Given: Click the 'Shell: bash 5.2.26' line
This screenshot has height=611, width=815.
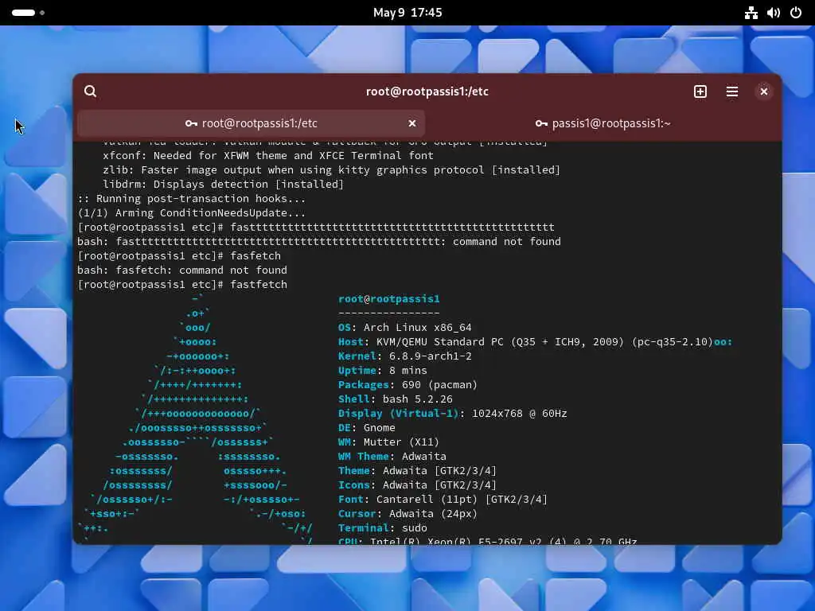Looking at the screenshot, I should (x=395, y=399).
